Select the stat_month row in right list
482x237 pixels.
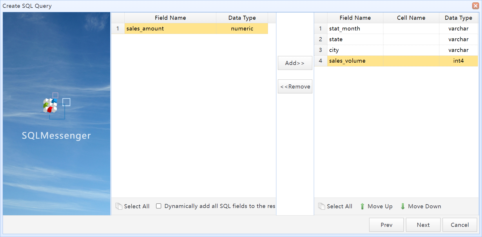(x=355, y=29)
